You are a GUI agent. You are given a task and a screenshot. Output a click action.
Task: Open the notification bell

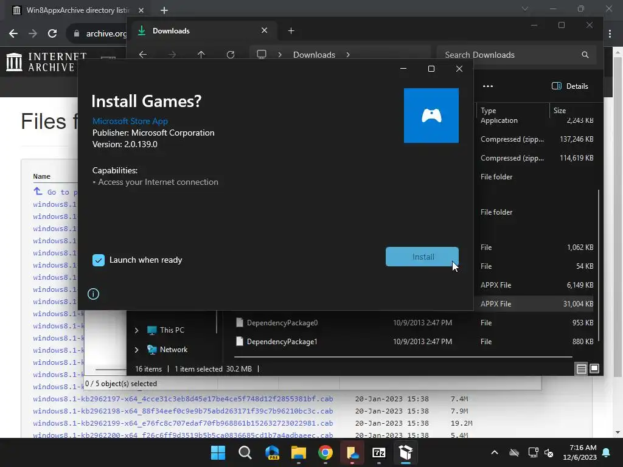(607, 452)
